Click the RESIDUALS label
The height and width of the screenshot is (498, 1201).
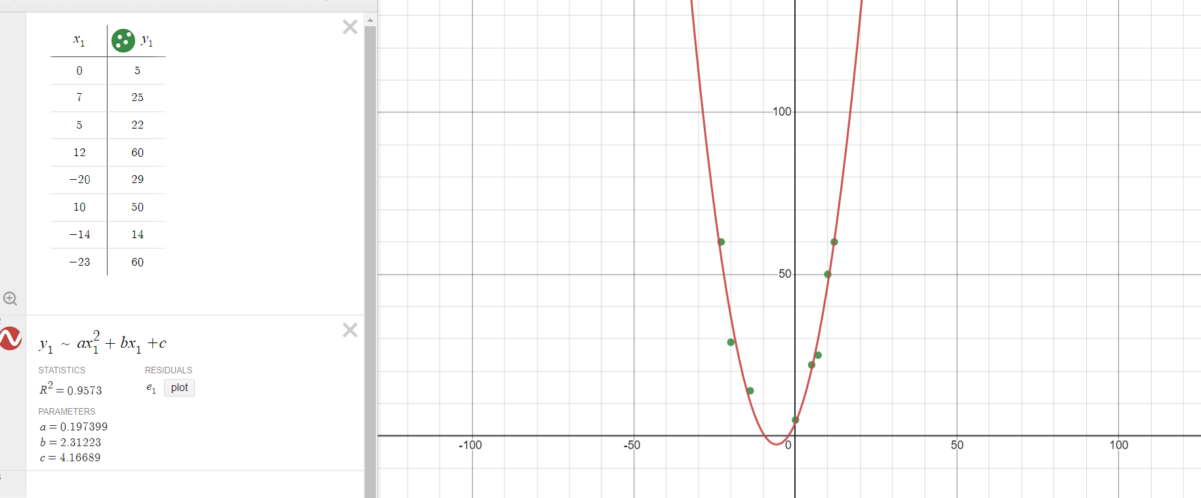[x=169, y=371]
